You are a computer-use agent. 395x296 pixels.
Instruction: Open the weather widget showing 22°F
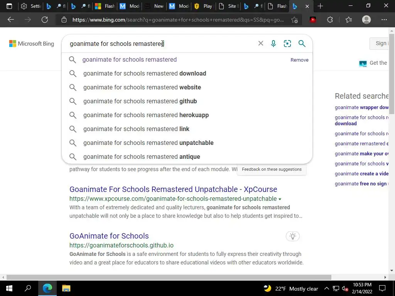click(x=291, y=288)
